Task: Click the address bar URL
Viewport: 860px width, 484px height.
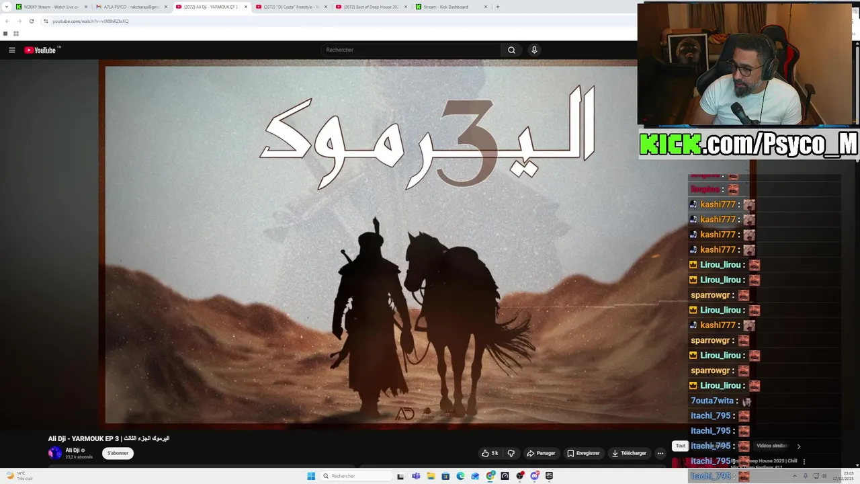Action: tap(91, 21)
